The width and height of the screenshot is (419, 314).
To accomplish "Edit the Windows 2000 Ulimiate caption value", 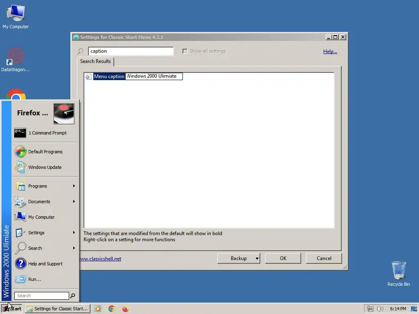I will (x=154, y=76).
